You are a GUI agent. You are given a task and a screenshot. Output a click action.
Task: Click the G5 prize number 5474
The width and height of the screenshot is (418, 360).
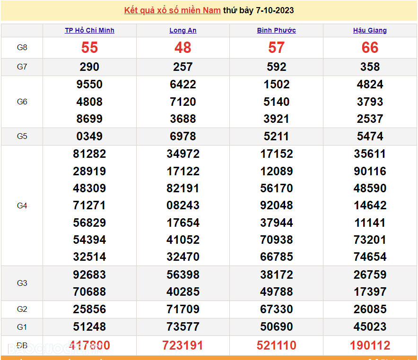pyautogui.click(x=370, y=137)
